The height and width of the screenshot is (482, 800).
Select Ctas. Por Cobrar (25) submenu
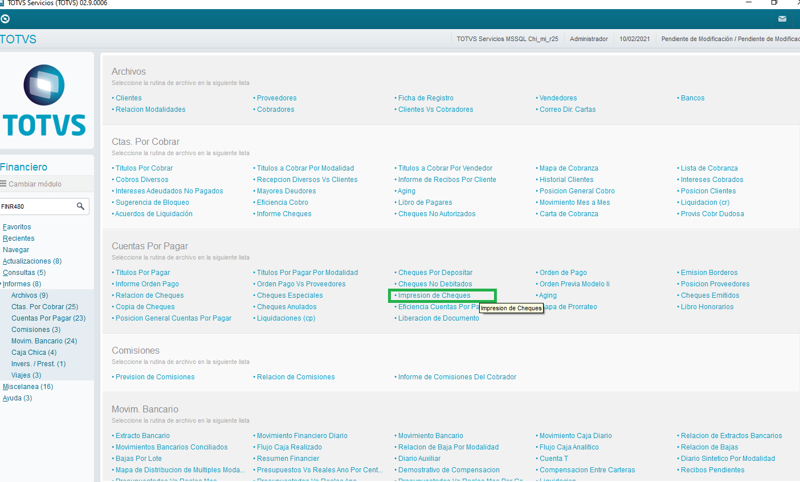[x=45, y=307]
